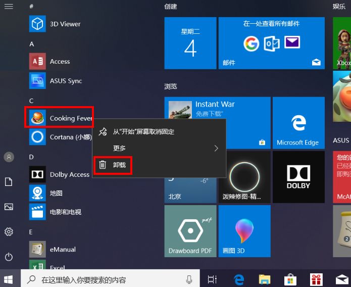Open the user account icon
This screenshot has height=287, width=351.
9,157
